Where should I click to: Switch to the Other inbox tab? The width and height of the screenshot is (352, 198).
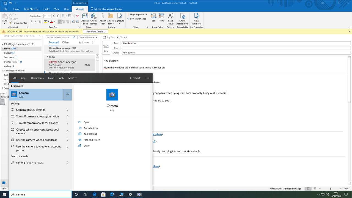tap(65, 42)
